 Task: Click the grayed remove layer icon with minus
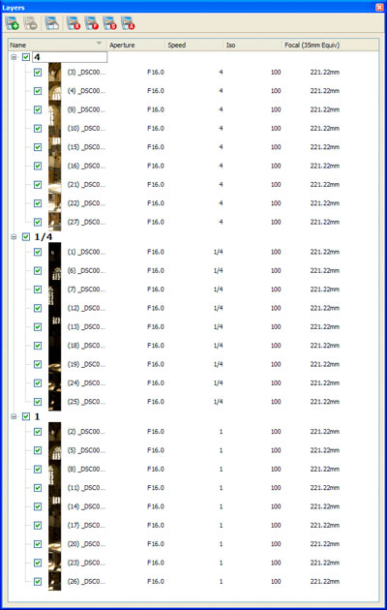click(x=31, y=23)
